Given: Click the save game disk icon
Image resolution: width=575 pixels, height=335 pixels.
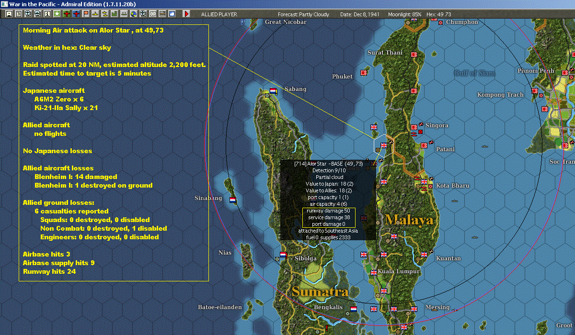Looking at the screenshot, I should tap(9, 14).
